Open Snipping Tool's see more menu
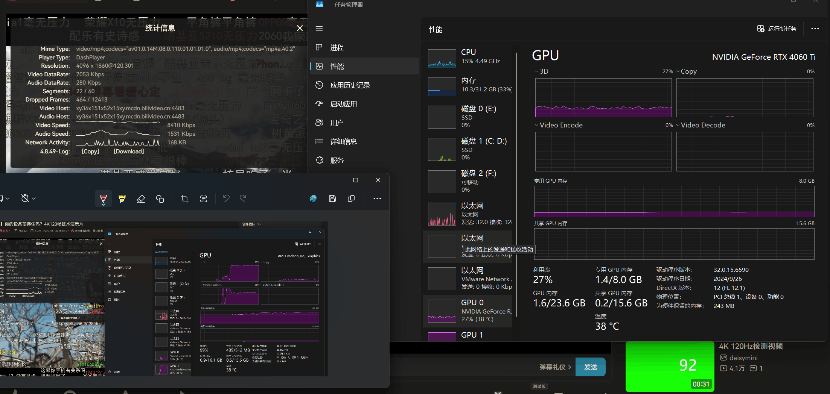The image size is (830, 394). coord(377,199)
